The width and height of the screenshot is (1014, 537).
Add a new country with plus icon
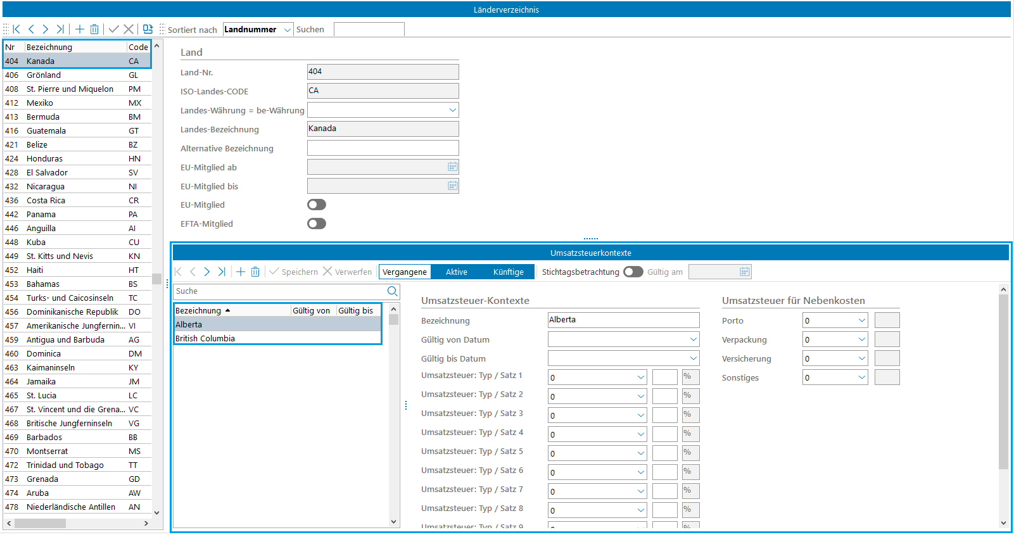tap(80, 29)
